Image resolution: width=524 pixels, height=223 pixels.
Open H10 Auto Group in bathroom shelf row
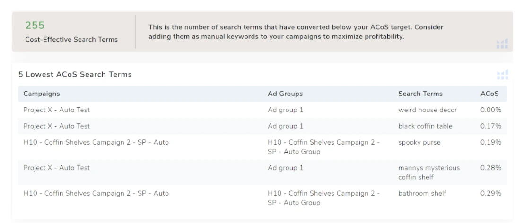[324, 198]
